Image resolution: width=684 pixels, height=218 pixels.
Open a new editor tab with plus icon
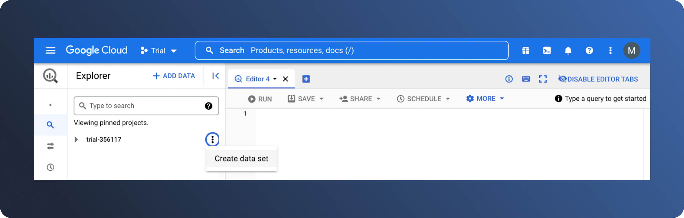click(306, 79)
